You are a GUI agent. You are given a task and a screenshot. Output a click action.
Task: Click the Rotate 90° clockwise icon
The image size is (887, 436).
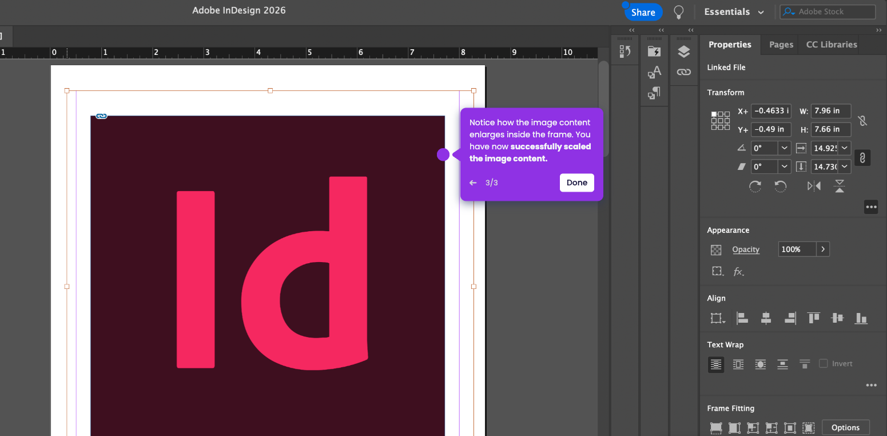tap(755, 186)
